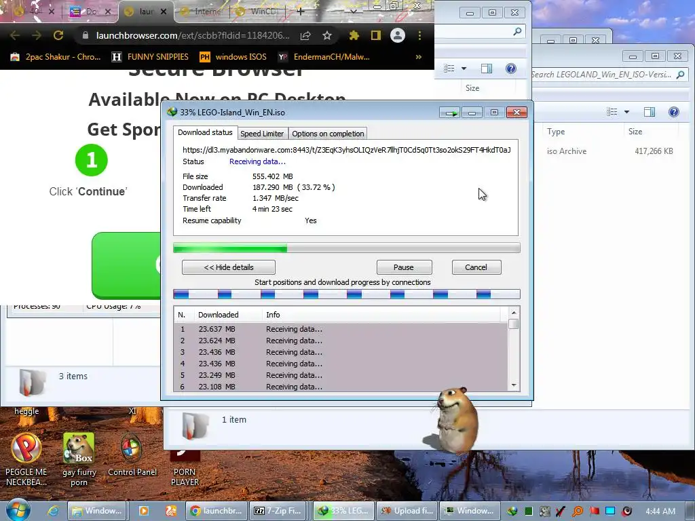The height and width of the screenshot is (521, 695).
Task: Show hidden bookmarks chevron
Action: (418, 57)
